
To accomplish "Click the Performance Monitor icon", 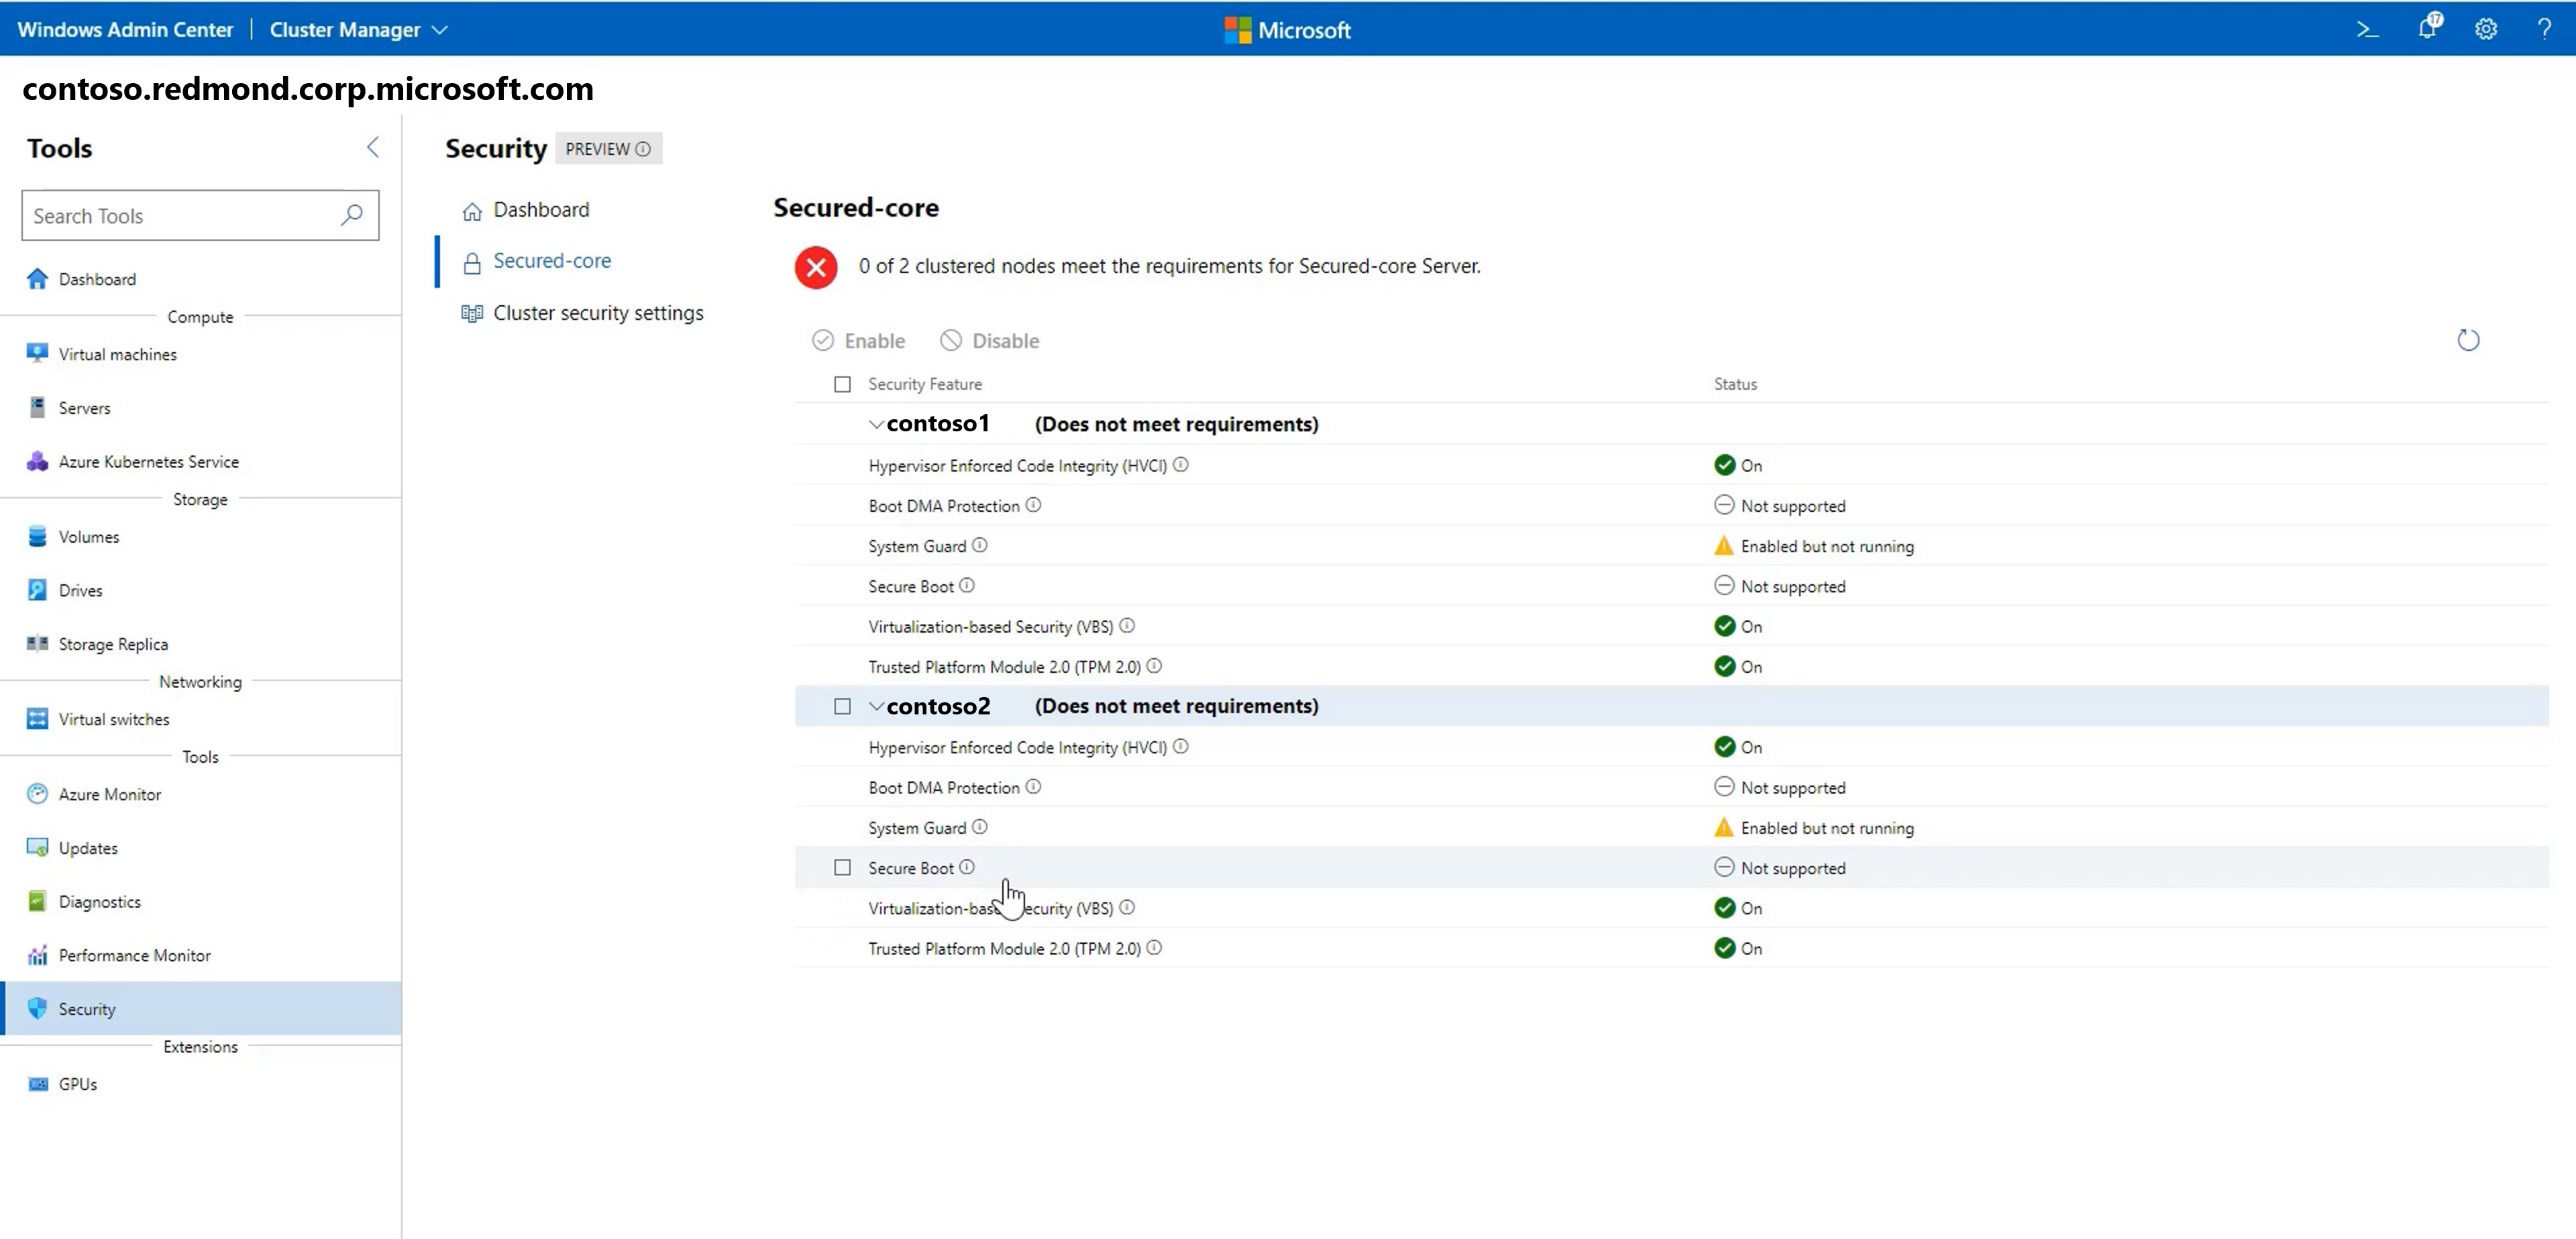I will click(36, 955).
